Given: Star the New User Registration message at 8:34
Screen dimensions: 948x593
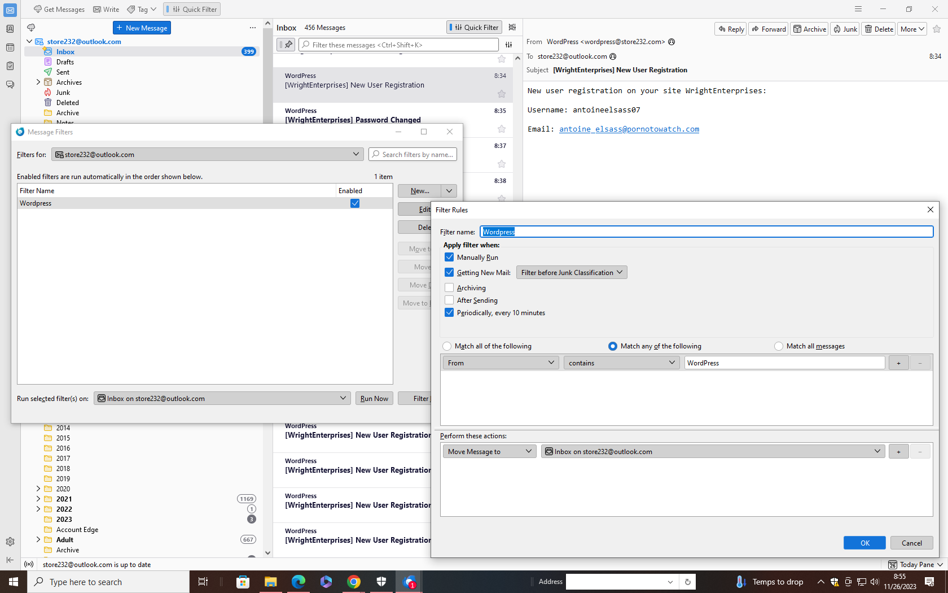Looking at the screenshot, I should tap(502, 94).
